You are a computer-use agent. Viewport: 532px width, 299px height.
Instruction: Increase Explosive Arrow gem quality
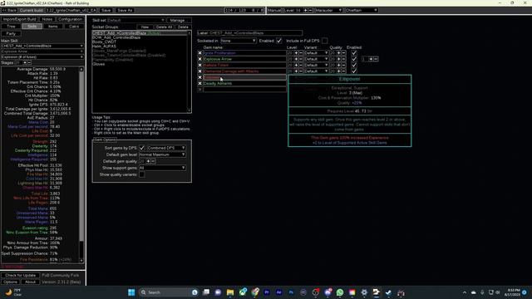[338, 59]
